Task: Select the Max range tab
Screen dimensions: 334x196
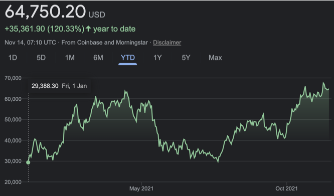Action: pyautogui.click(x=215, y=58)
